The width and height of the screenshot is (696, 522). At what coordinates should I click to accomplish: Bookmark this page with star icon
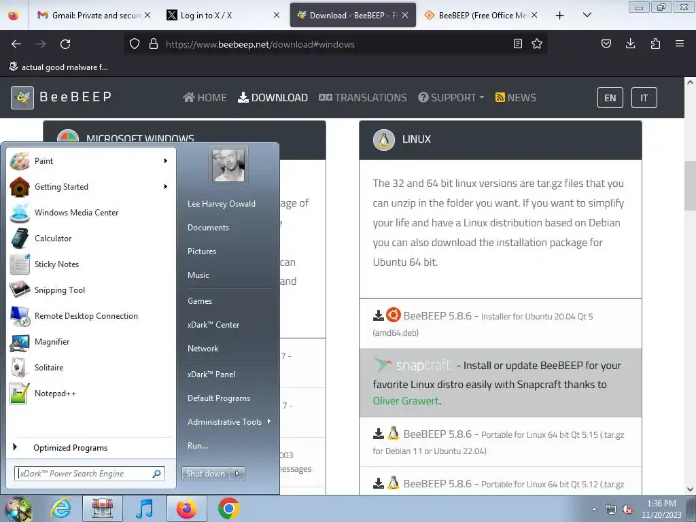pos(537,43)
